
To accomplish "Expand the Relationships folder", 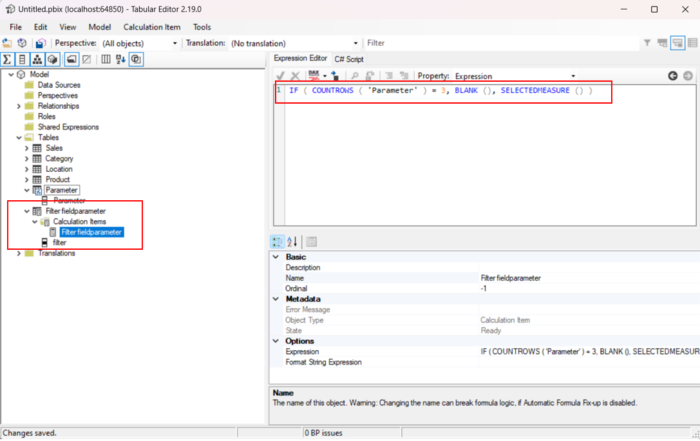I will tap(19, 106).
